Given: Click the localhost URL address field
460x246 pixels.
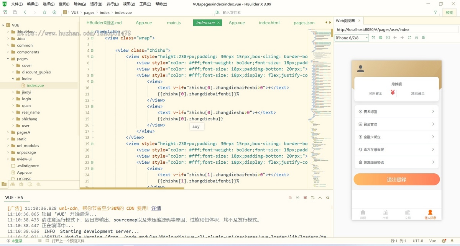Looking at the screenshot, I should tap(396, 29).
